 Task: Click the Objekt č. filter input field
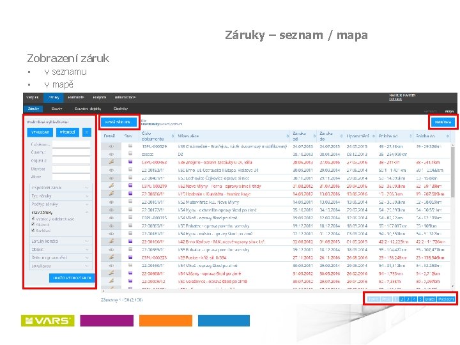click(72, 161)
